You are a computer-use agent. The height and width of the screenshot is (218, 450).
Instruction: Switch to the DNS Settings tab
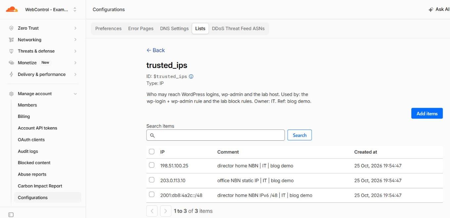tap(174, 28)
